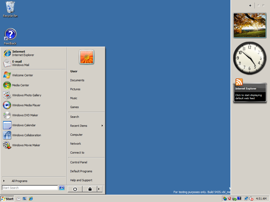Open Control Panel from Start menu
This screenshot has width=270, height=202.
point(79,162)
